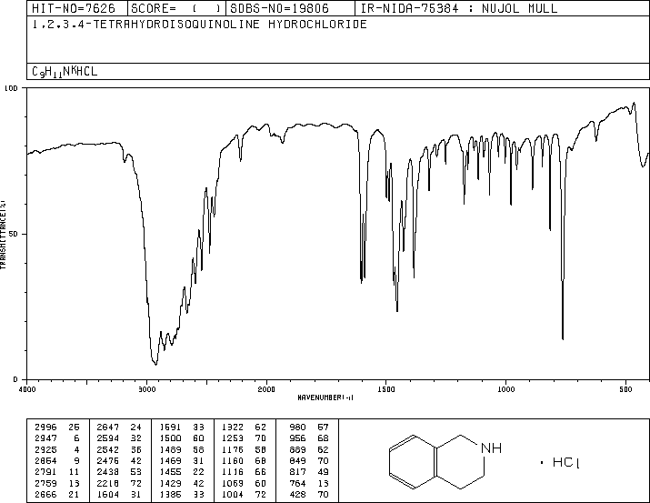This screenshot has width=650, height=503.
Task: Click the 2438 wavenumber in table
Action: click(x=108, y=472)
